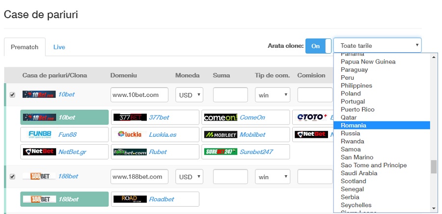Open the Surebet247 clone link
This screenshot has width=442, height=214.
(x=256, y=152)
